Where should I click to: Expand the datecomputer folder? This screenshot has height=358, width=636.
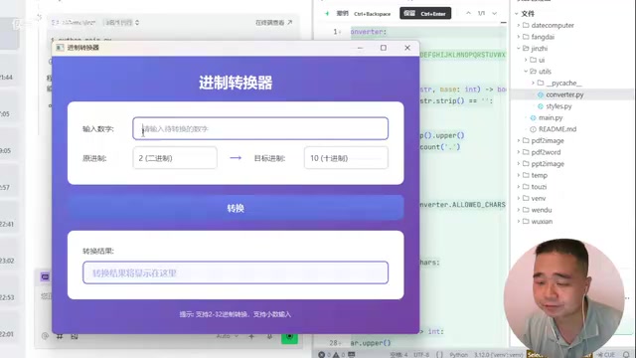pos(519,25)
